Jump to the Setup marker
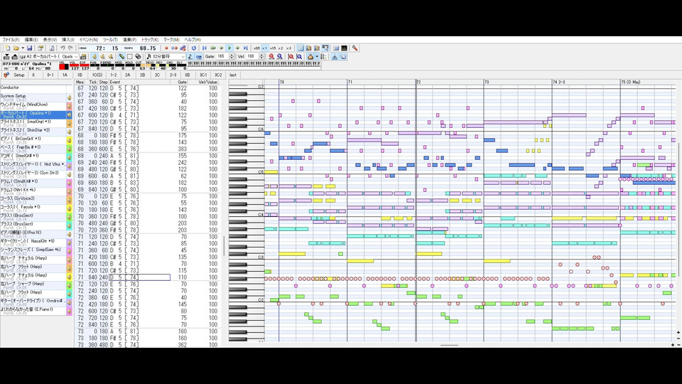 (19, 75)
